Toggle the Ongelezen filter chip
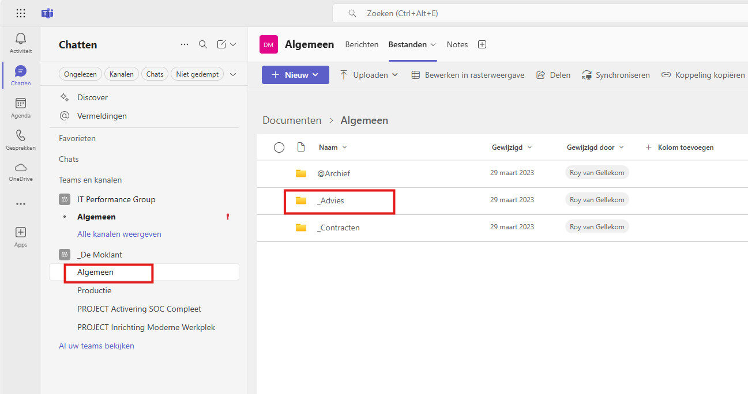The height and width of the screenshot is (394, 748). 81,74
